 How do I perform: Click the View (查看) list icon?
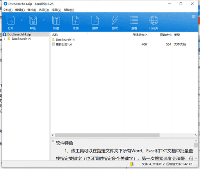[x=134, y=20]
